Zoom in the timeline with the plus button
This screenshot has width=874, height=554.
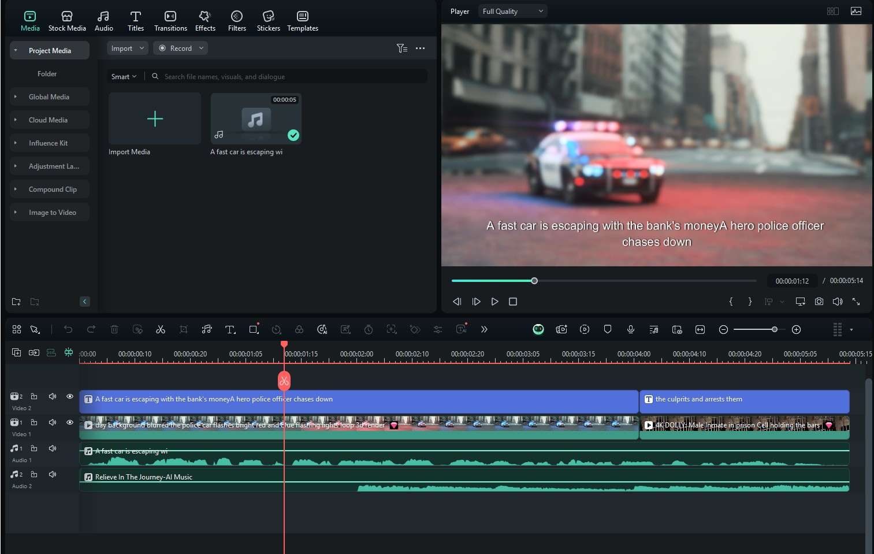coord(796,329)
